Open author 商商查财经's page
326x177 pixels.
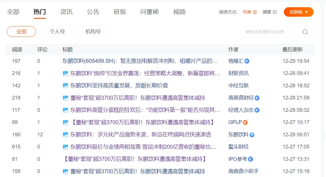pyautogui.click(x=241, y=98)
